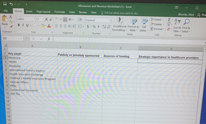
Task: Click the Bilonda, Alice account name
Action: 186,15
